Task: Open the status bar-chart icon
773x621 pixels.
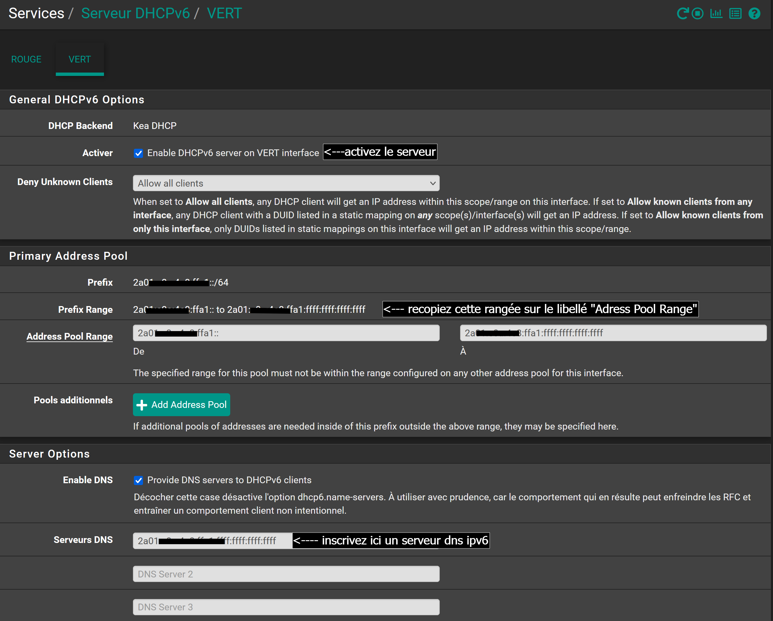Action: click(x=716, y=14)
